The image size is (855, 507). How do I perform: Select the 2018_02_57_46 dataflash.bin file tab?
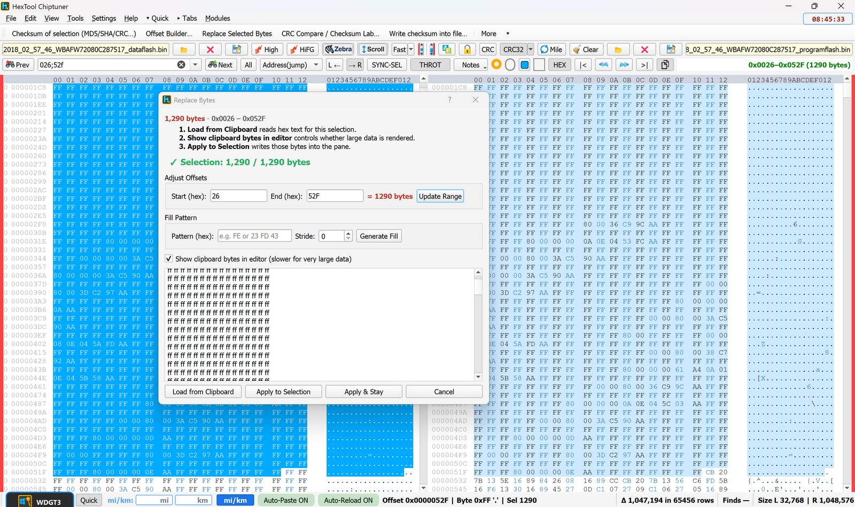pos(85,49)
